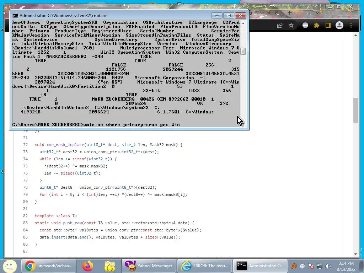The image size is (364, 273).
Task: Click the Chrome share page icon
Action: click(x=280, y=25)
